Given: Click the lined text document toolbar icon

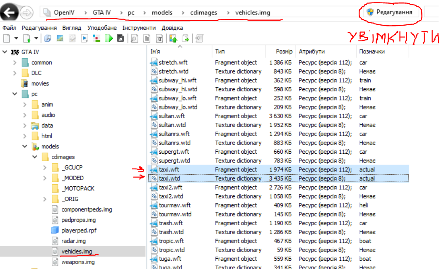Looking at the screenshot, I should [147, 38].
